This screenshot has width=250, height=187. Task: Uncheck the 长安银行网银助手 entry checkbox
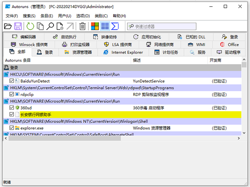(x=11, y=114)
